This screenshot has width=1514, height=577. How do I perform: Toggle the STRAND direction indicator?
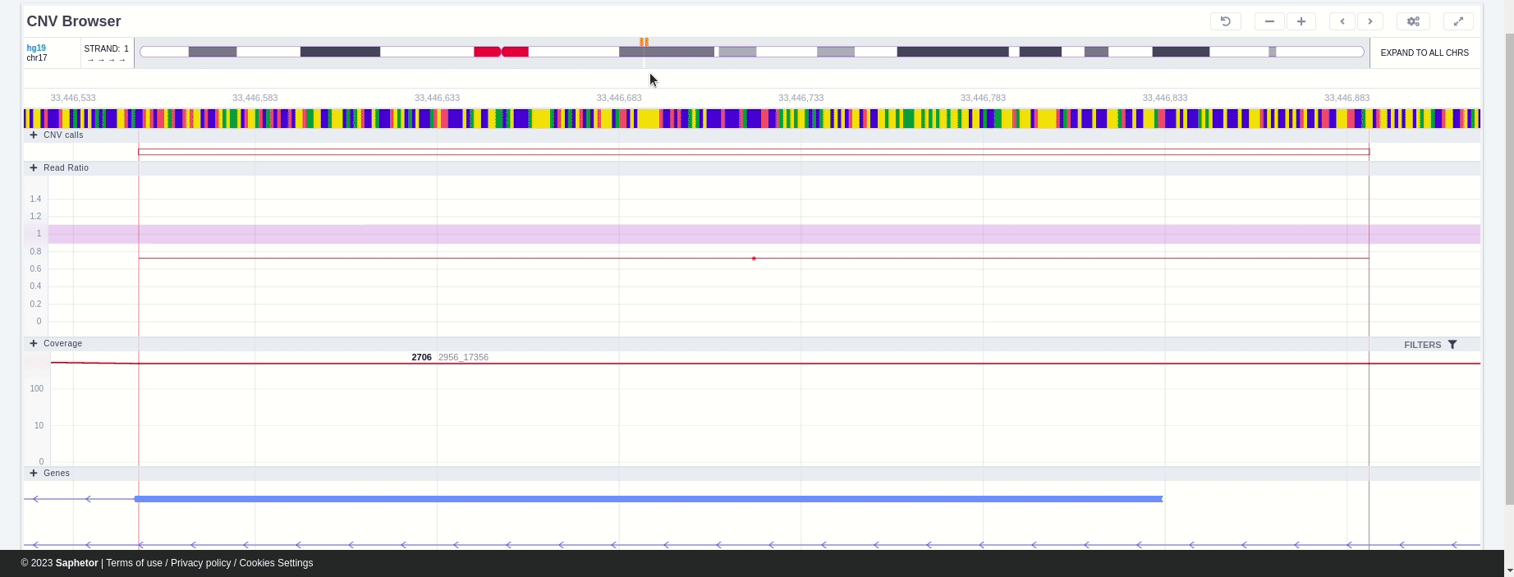(x=107, y=59)
